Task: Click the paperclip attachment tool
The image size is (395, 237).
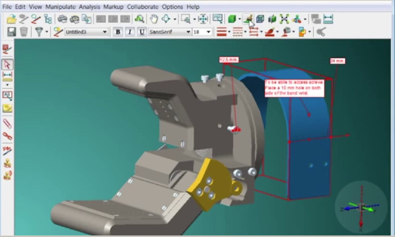Action: tap(7, 123)
